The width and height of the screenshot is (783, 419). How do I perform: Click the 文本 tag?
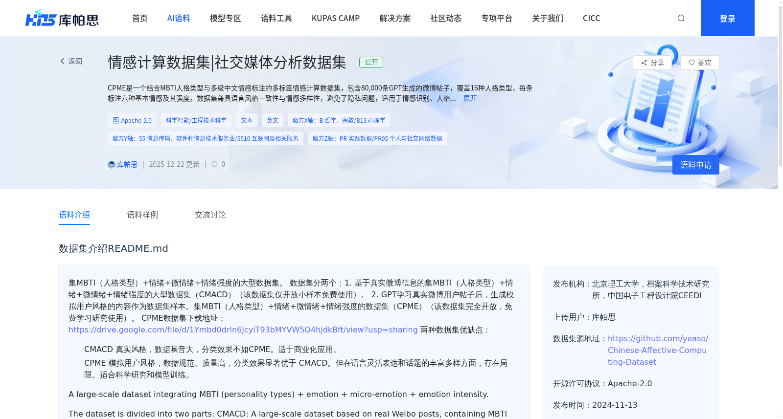click(x=247, y=120)
